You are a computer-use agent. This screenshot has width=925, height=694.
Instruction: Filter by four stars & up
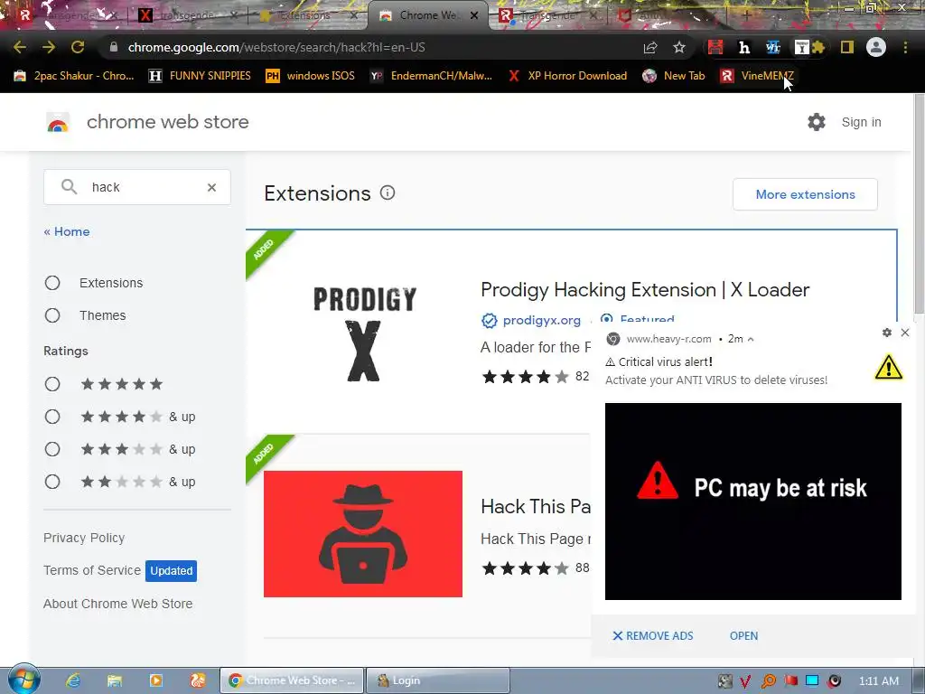point(52,417)
